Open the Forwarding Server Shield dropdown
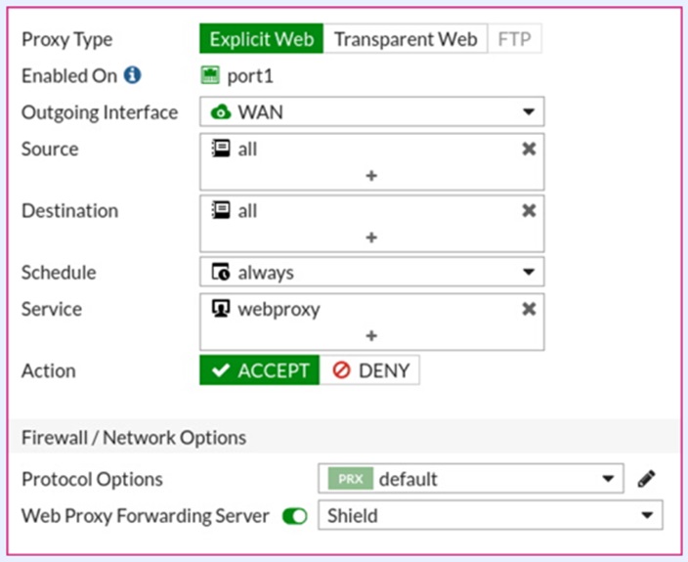The height and width of the screenshot is (562, 688). pos(490,515)
